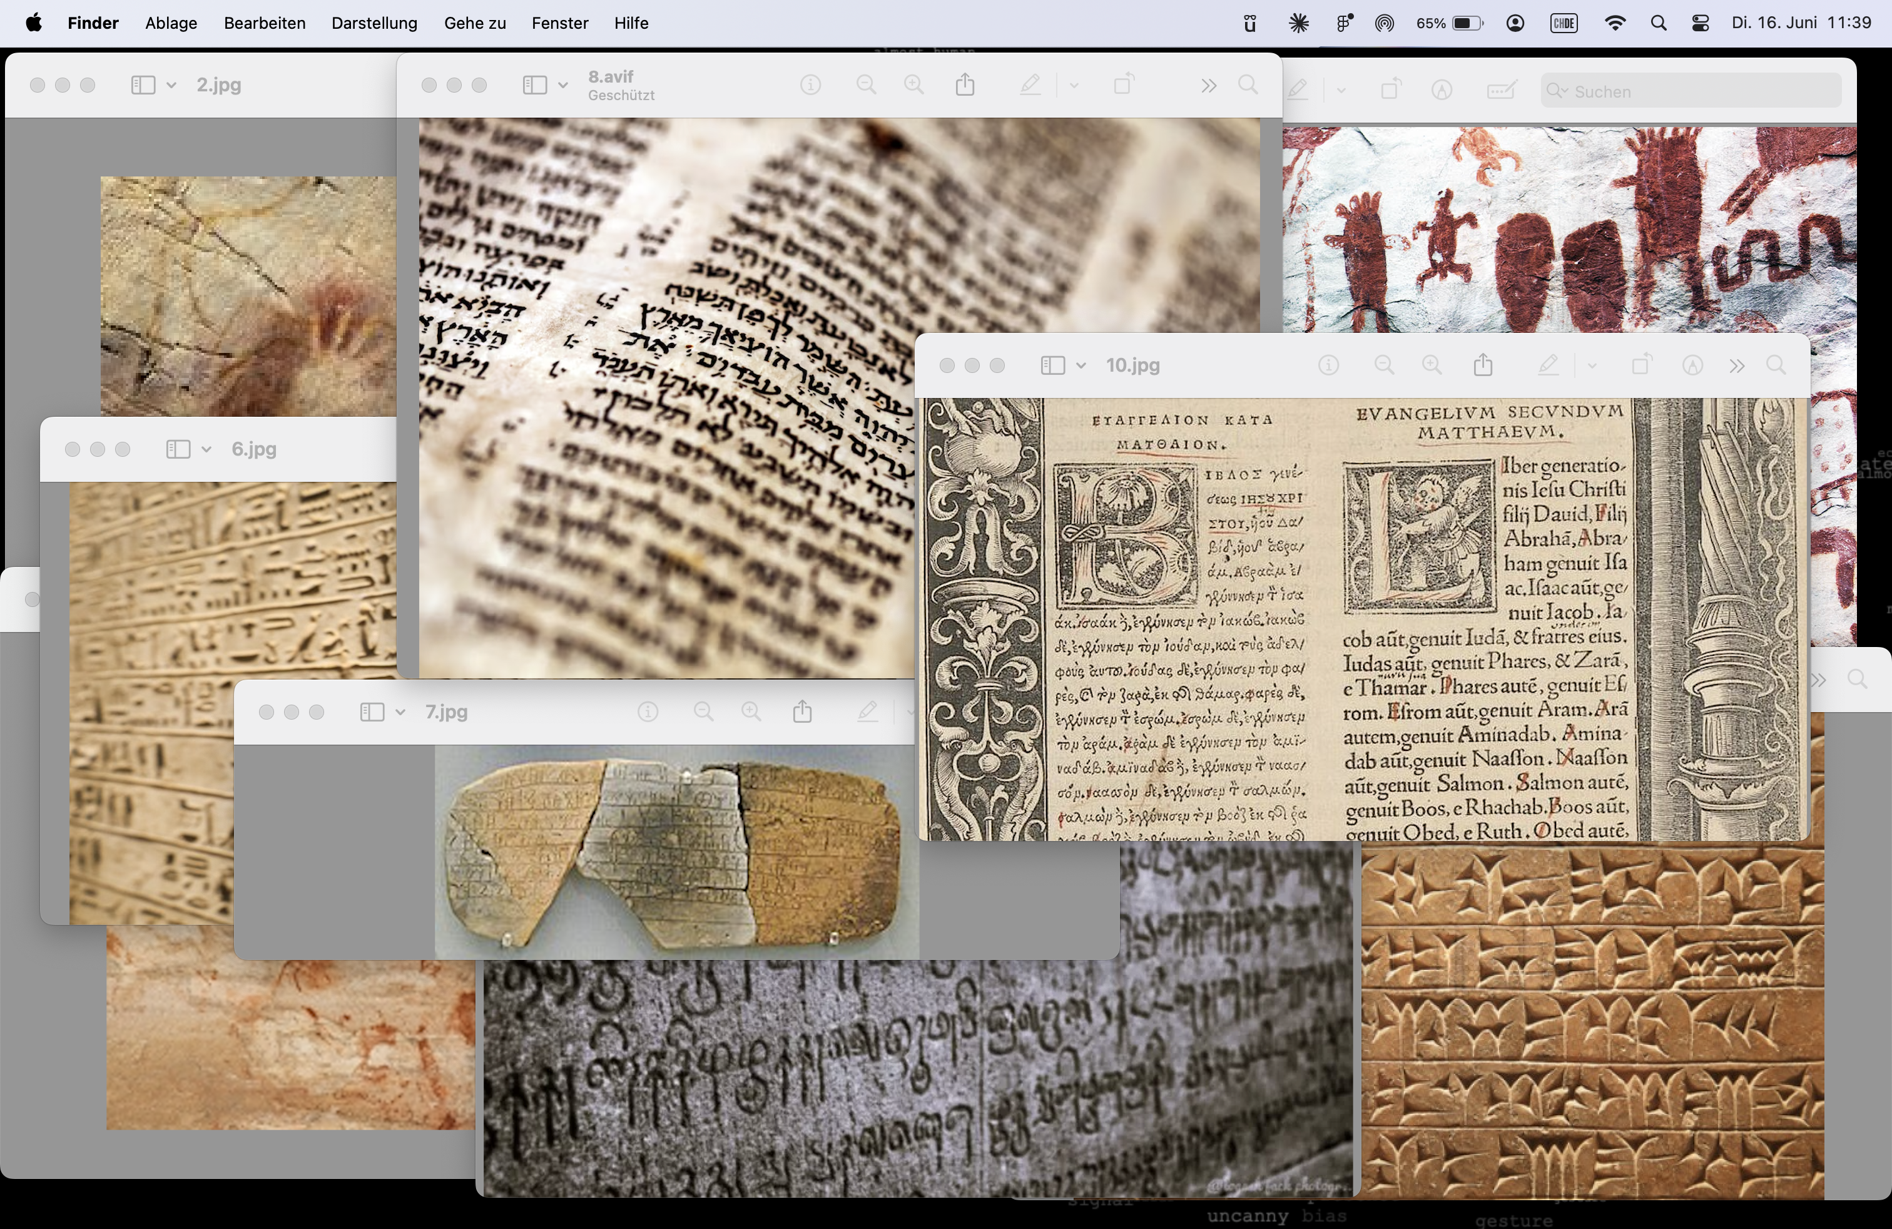Zoom in on the 10.jpg image
Image resolution: width=1892 pixels, height=1229 pixels.
pos(1432,365)
